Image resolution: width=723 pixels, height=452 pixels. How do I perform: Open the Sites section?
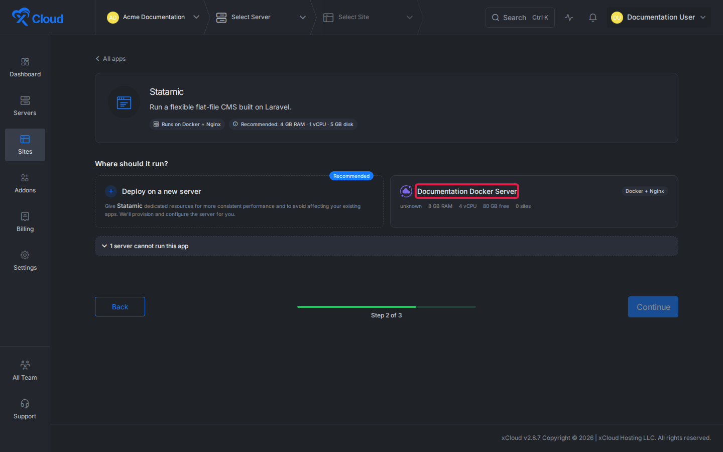tap(25, 145)
